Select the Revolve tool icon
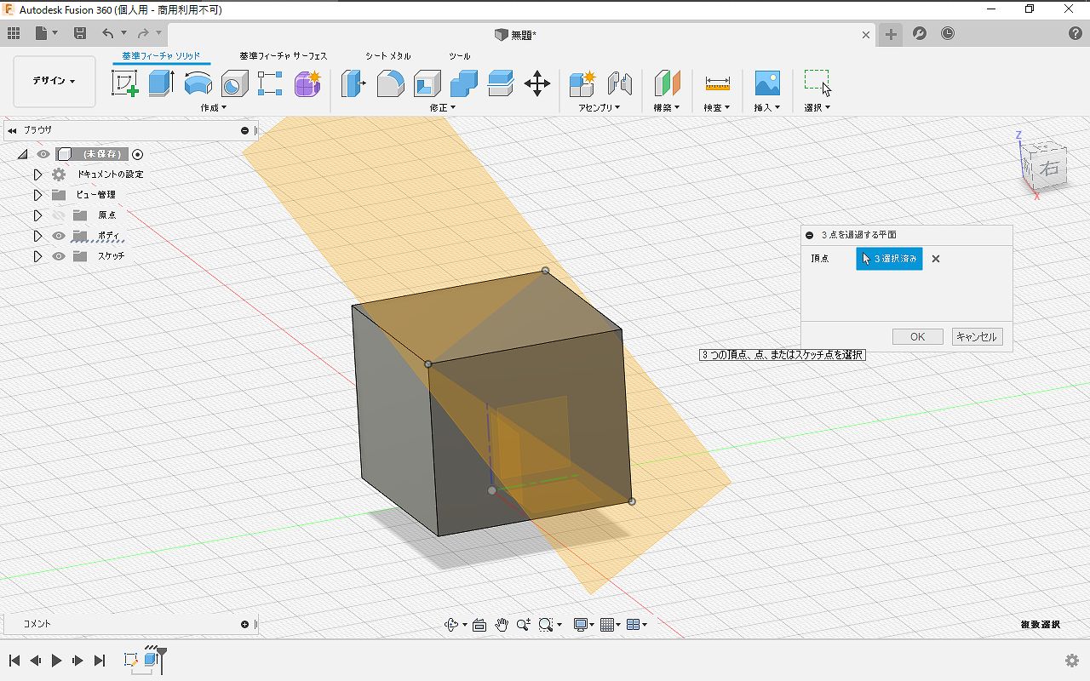The image size is (1090, 681). 198,83
